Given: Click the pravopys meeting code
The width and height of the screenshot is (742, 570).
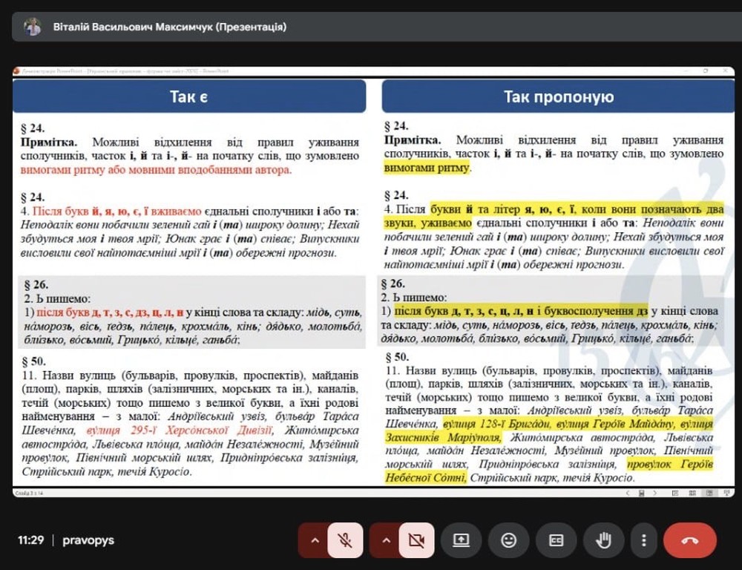Looking at the screenshot, I should pyautogui.click(x=88, y=540).
